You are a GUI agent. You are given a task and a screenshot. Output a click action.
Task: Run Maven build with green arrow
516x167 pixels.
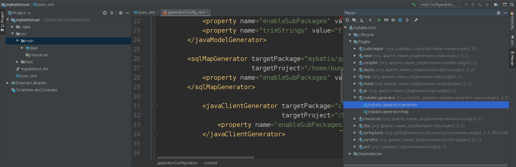coord(379,20)
